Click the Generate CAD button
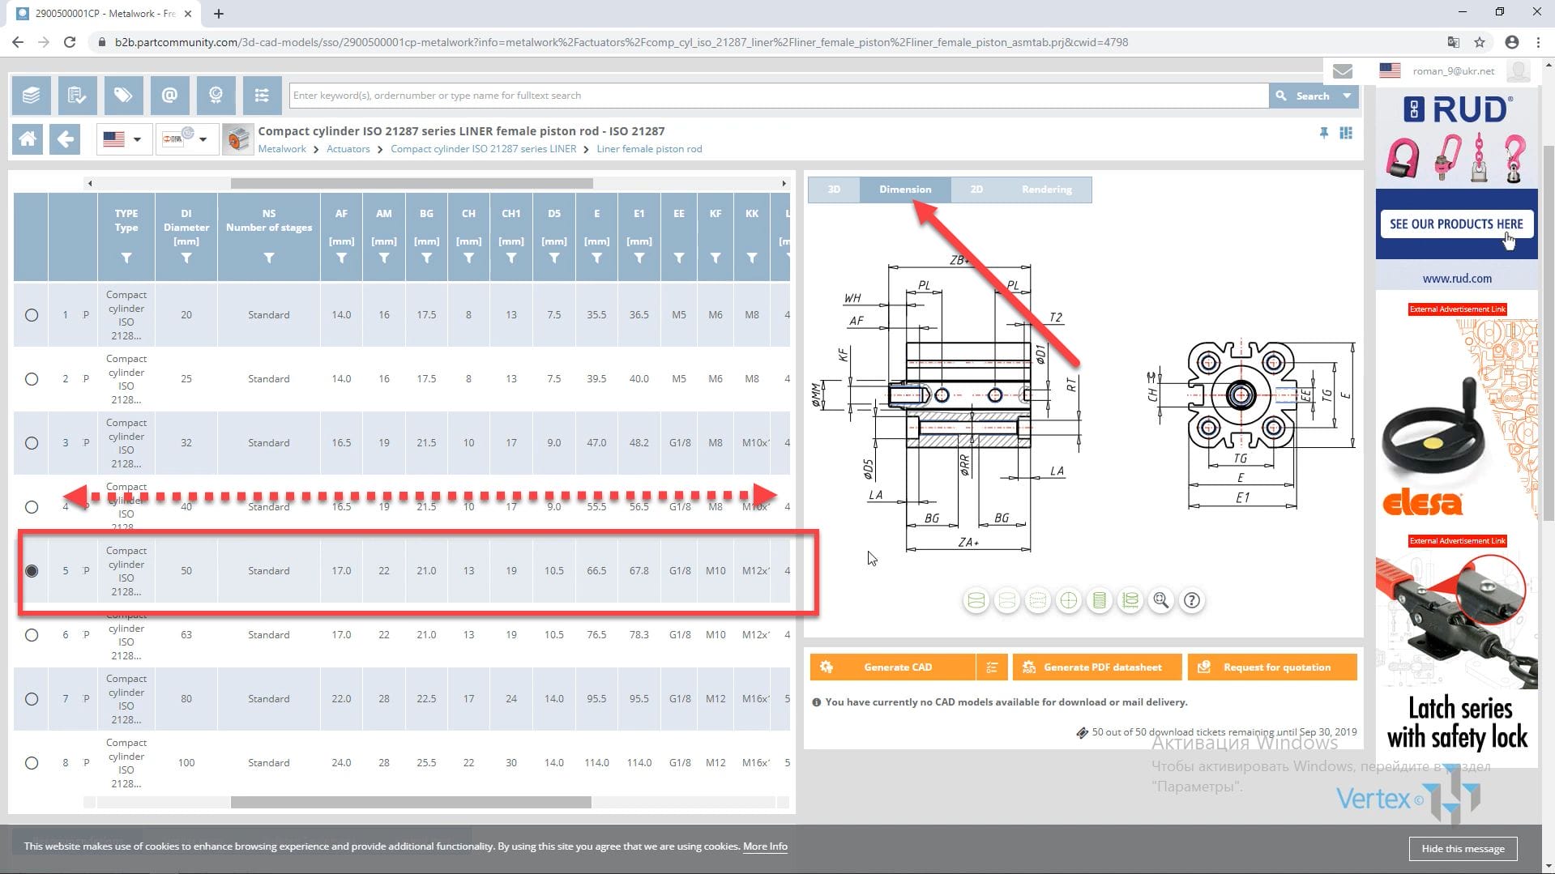The height and width of the screenshot is (874, 1555). pyautogui.click(x=893, y=667)
